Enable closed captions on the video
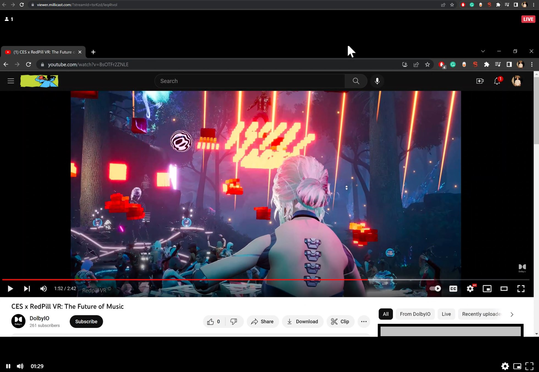Viewport: 539px width, 372px height. (453, 289)
